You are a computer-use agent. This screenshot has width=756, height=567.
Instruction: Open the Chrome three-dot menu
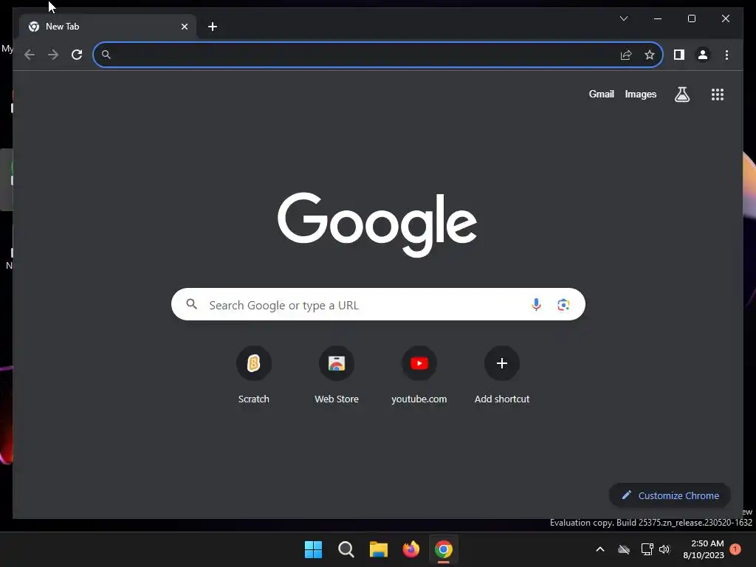726,55
